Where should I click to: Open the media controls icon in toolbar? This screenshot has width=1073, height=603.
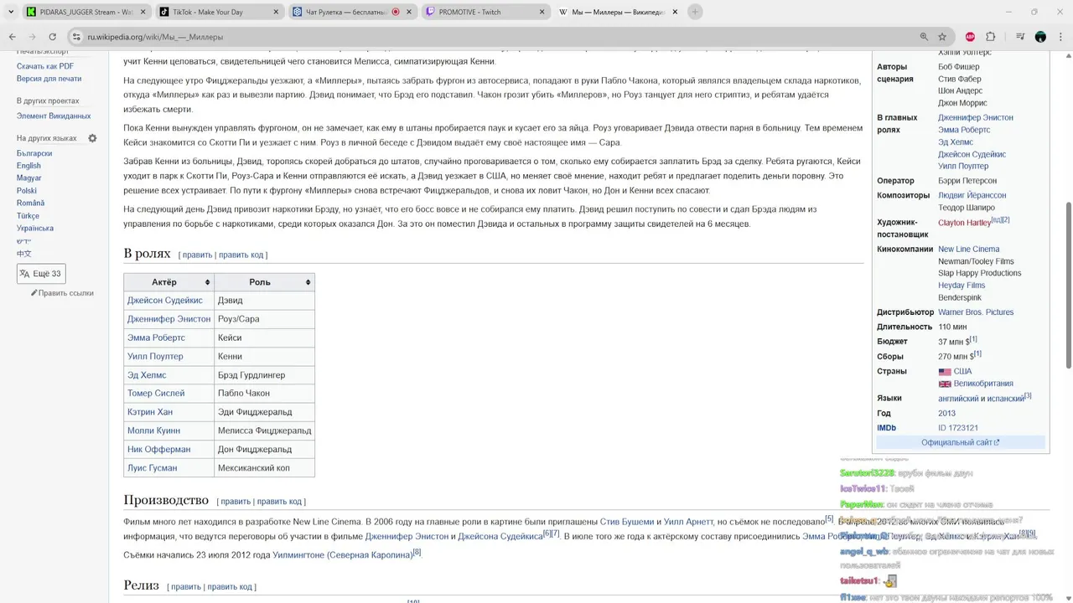pyautogui.click(x=1020, y=37)
